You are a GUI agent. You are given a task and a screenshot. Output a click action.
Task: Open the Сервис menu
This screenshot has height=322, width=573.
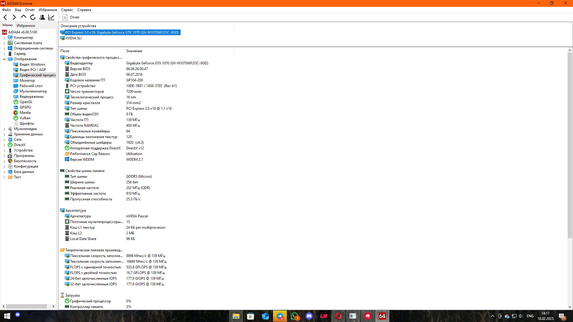point(67,10)
